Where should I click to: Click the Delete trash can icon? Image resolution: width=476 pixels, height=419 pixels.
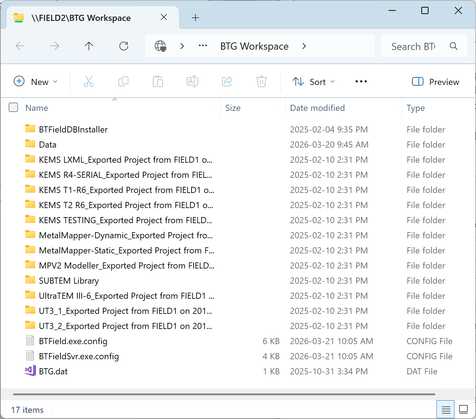(262, 82)
